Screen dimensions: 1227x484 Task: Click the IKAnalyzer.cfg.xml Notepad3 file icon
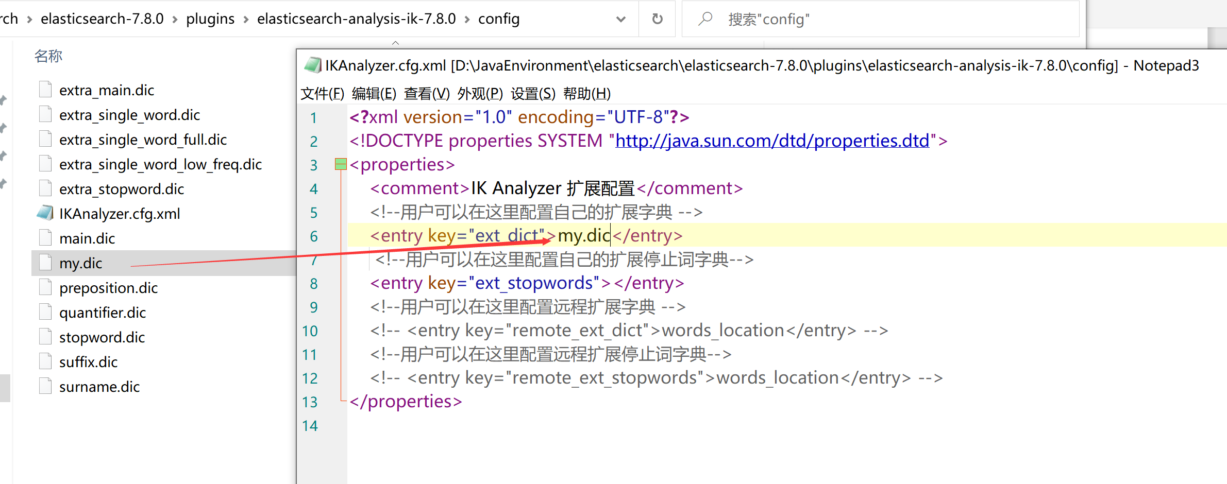point(45,213)
